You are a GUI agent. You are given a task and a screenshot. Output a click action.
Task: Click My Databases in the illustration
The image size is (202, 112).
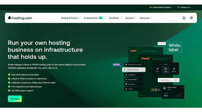pyautogui.click(x=134, y=75)
